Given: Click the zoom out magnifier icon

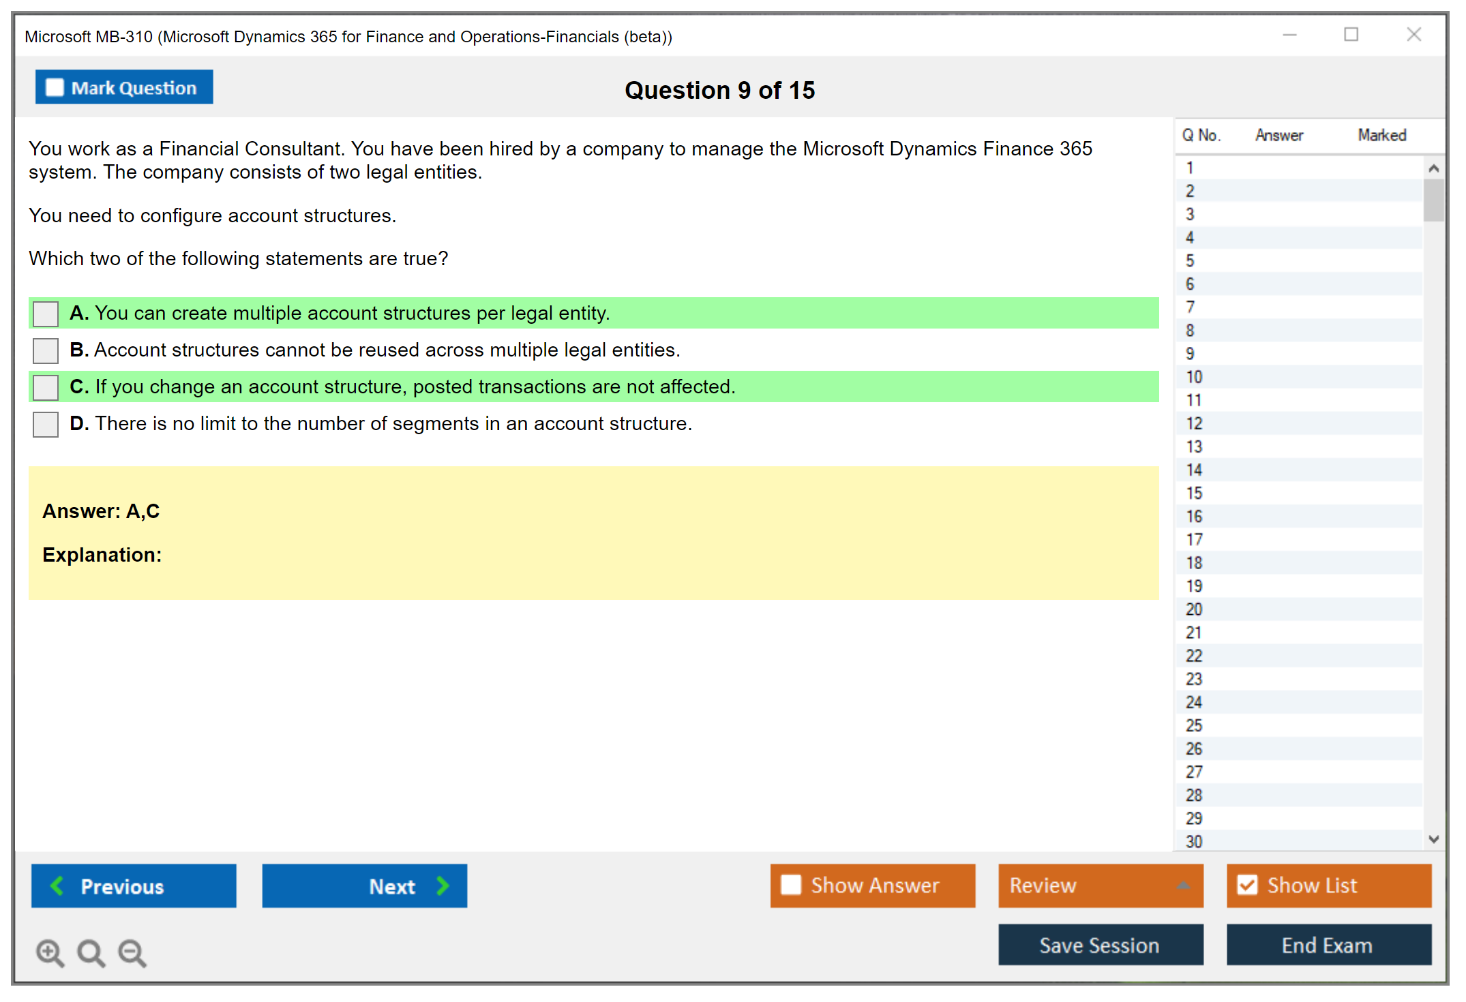Looking at the screenshot, I should tap(132, 952).
